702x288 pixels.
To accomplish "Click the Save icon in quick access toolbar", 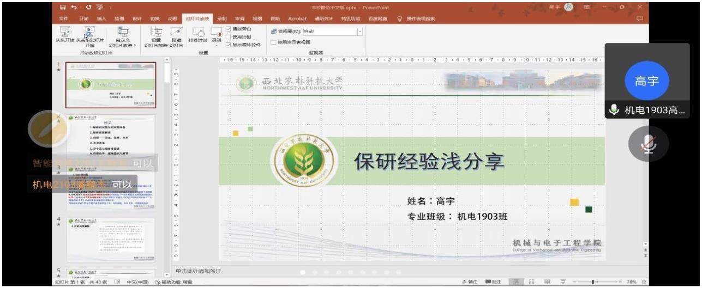I will (x=63, y=8).
